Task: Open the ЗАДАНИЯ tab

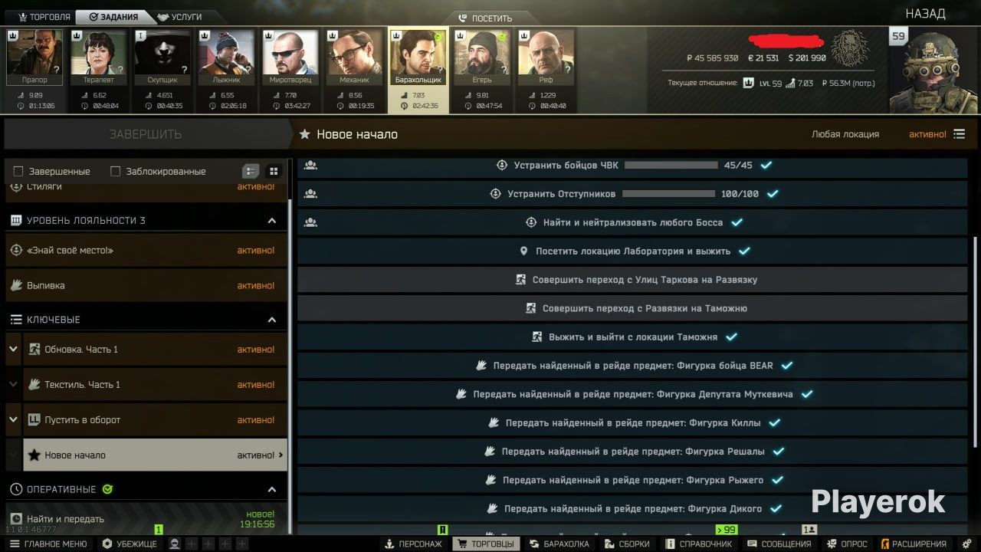Action: pyautogui.click(x=113, y=17)
